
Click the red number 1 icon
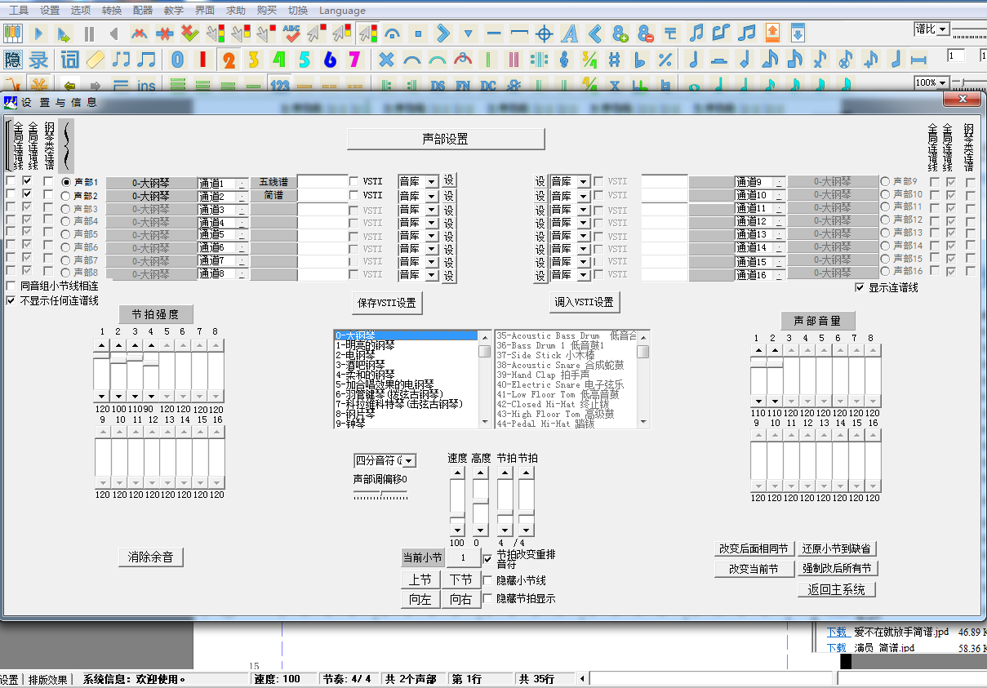pos(202,60)
